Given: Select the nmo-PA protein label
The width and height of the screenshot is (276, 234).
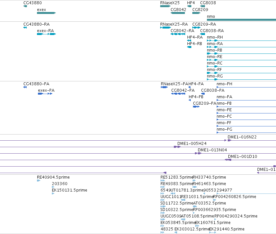Looking at the screenshot, I should click(224, 97).
